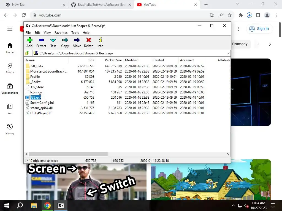Open the YouTube hamburger guide menu

pyautogui.click(x=10, y=29)
